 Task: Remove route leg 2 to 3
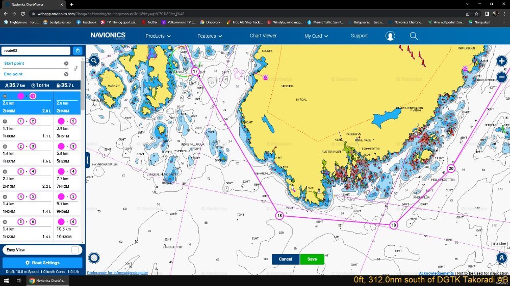[x=5, y=147]
